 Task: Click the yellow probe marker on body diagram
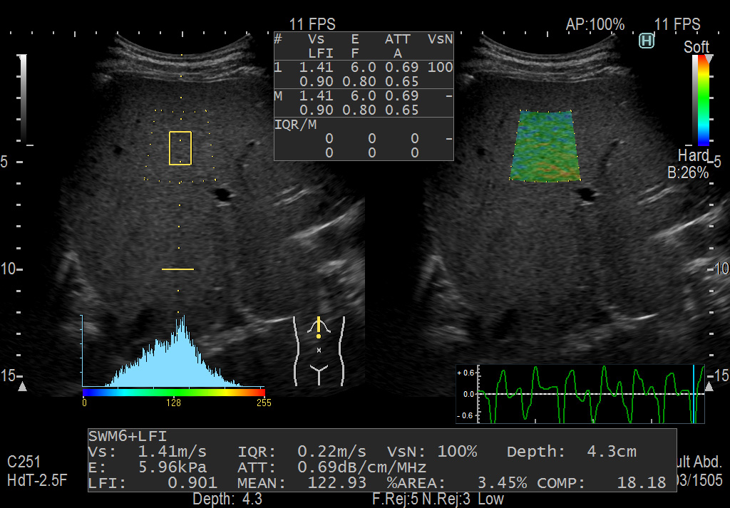point(319,327)
